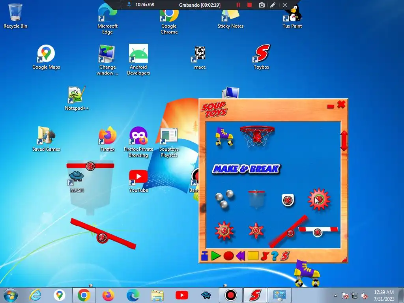Open help with blue question mark
The height and width of the screenshot is (303, 404).
tap(275, 256)
